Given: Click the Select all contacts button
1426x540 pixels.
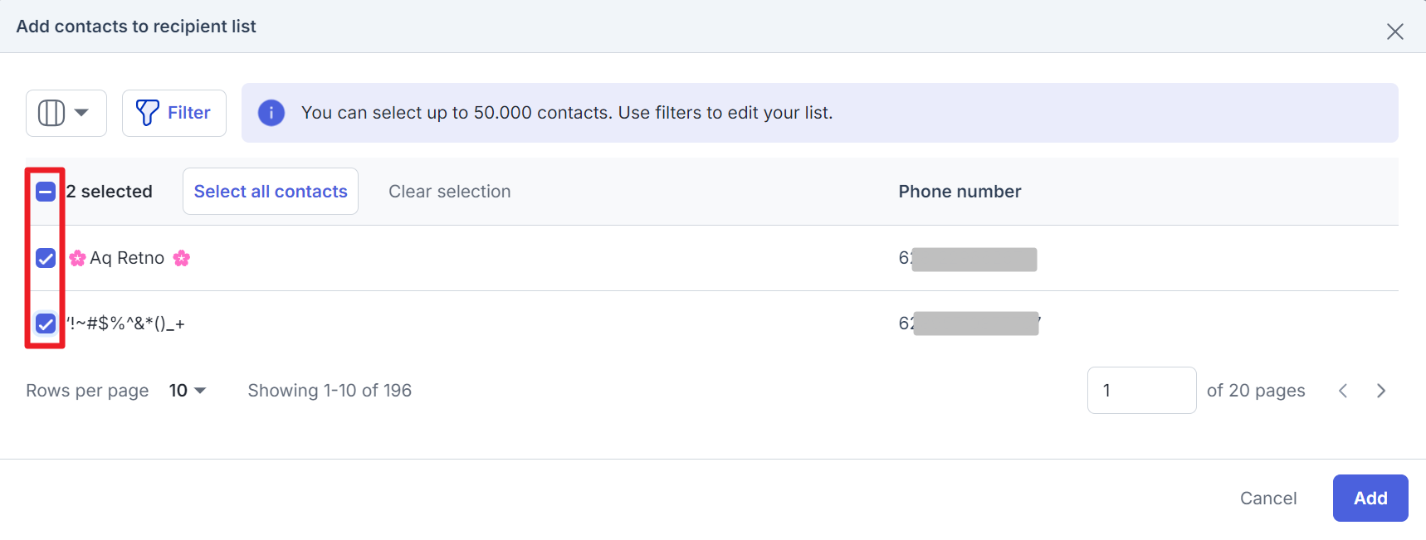Looking at the screenshot, I should click(271, 192).
